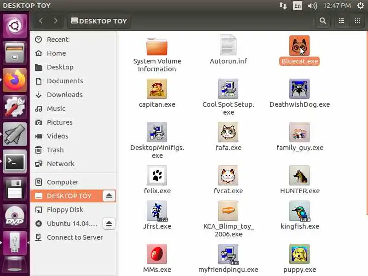
Task: Open Trash in the sidebar
Action: click(x=73, y=150)
